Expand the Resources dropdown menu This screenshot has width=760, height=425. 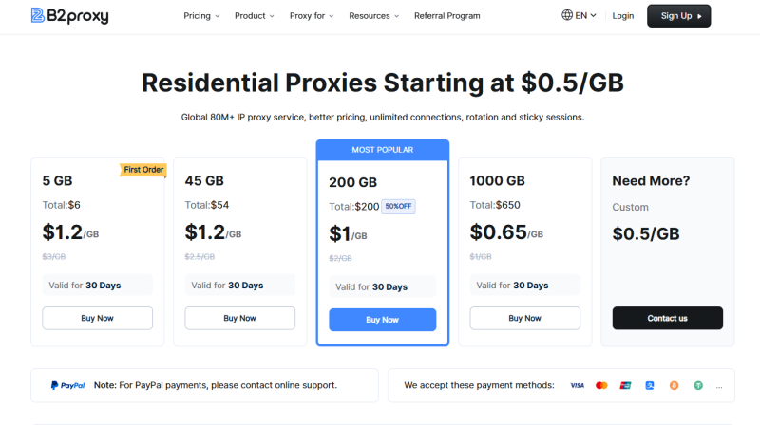[x=373, y=16]
